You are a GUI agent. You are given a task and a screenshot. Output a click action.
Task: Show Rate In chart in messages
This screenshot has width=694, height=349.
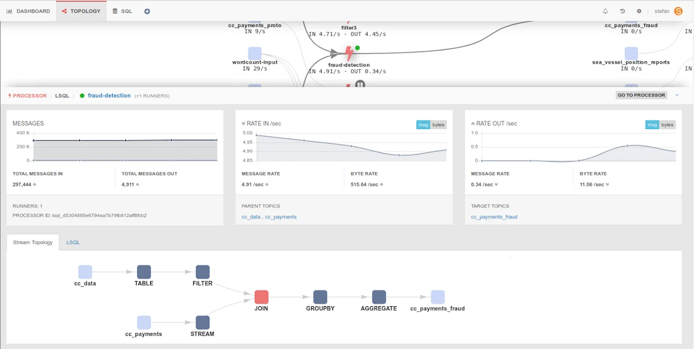click(x=423, y=125)
